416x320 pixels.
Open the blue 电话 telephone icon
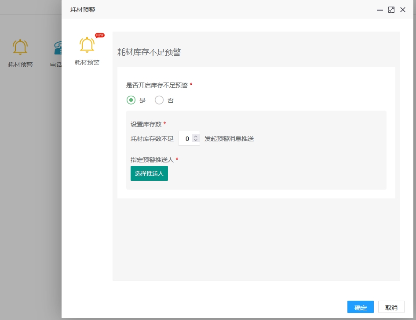point(57,47)
